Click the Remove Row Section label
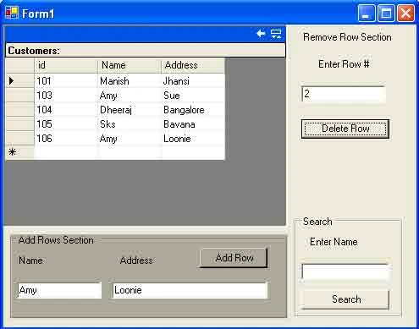The width and height of the screenshot is (419, 329). click(x=347, y=37)
